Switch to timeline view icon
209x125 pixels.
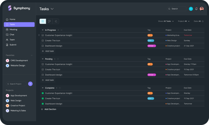pos(56,21)
